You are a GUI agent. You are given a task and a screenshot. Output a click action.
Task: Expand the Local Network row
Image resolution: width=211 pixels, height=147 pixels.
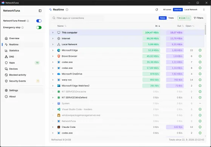pyautogui.click(x=53, y=44)
